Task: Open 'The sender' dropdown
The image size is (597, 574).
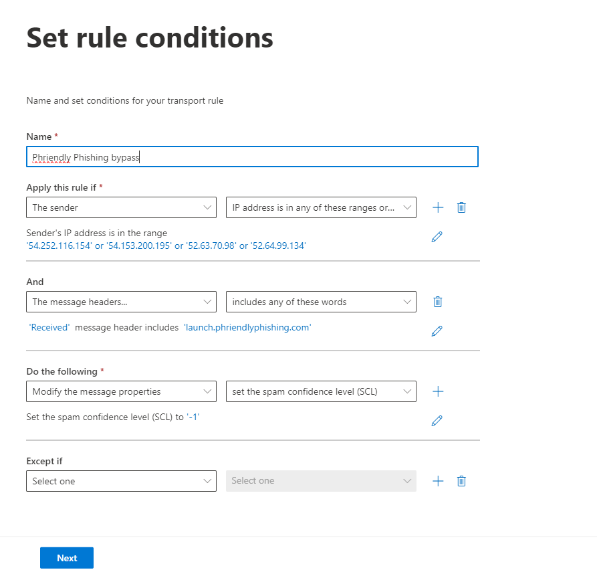Action: pyautogui.click(x=121, y=207)
